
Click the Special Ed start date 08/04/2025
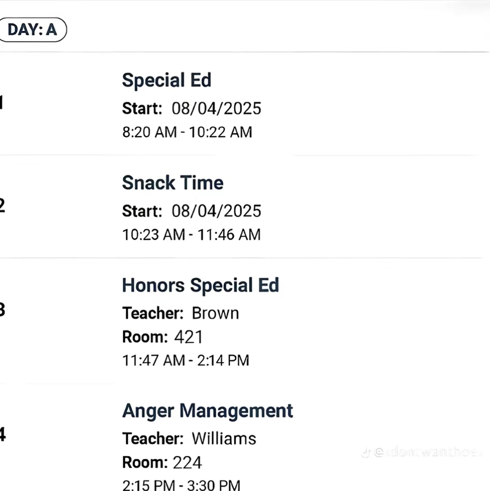click(217, 108)
